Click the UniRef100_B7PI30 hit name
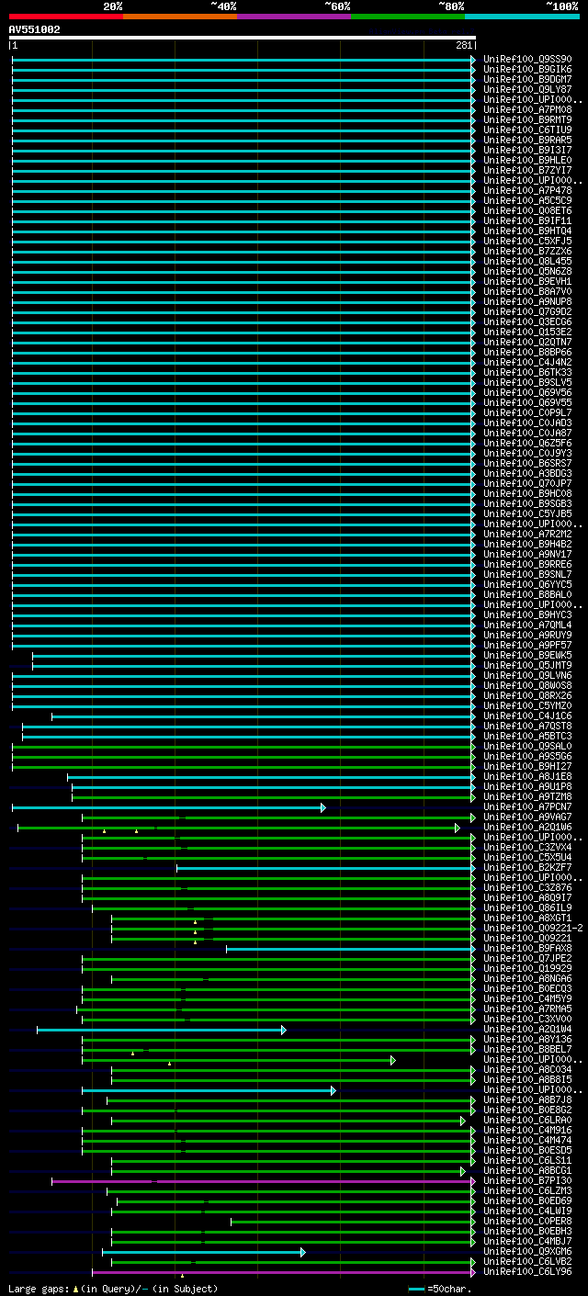 527,1181
